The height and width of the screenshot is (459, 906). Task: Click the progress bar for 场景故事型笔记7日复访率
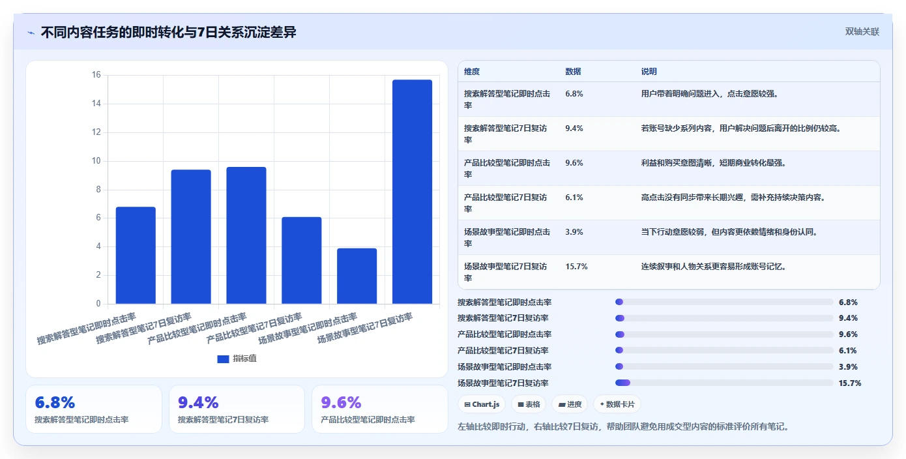[x=724, y=383]
